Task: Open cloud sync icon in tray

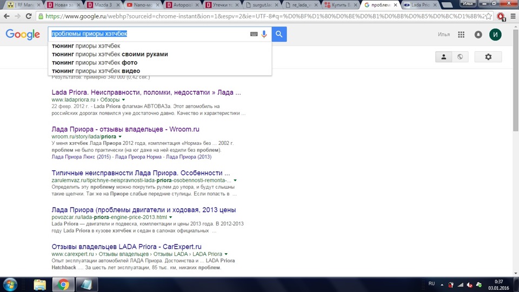Action: pos(479,285)
